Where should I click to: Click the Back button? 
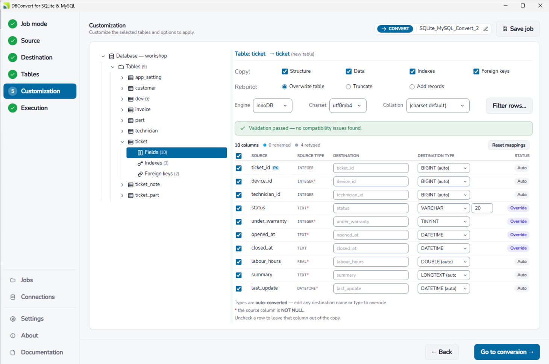[x=442, y=352]
